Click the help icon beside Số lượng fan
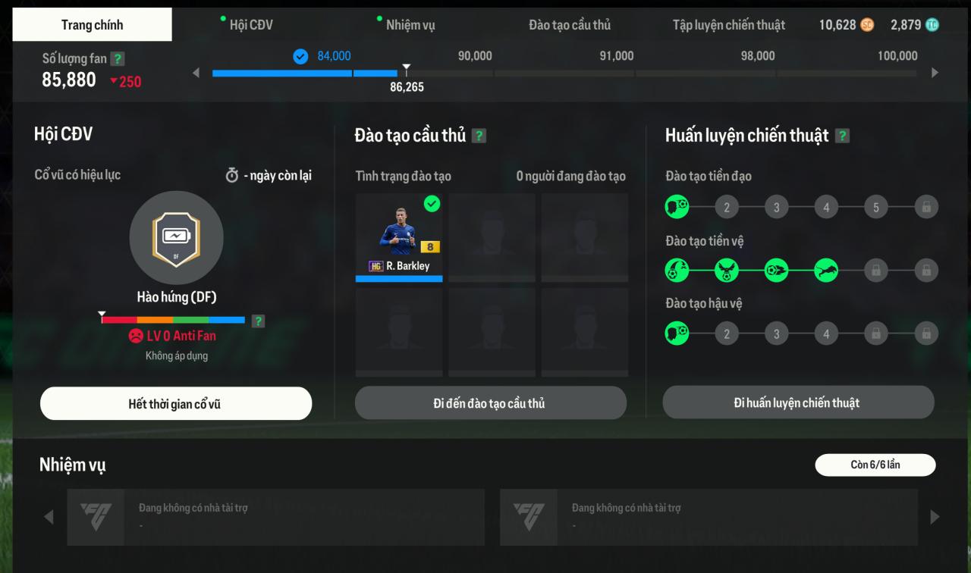Viewport: 971px width, 573px height. (x=117, y=58)
